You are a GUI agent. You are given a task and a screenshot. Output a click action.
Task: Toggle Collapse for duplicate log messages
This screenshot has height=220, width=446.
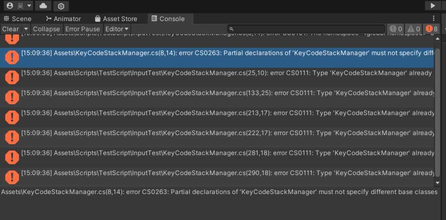(x=46, y=29)
